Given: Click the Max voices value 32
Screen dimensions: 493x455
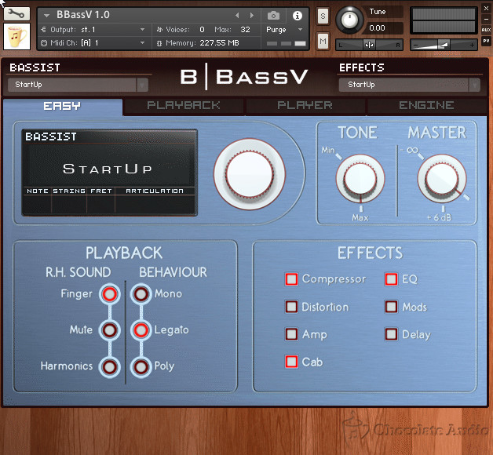Looking at the screenshot, I should point(245,30).
